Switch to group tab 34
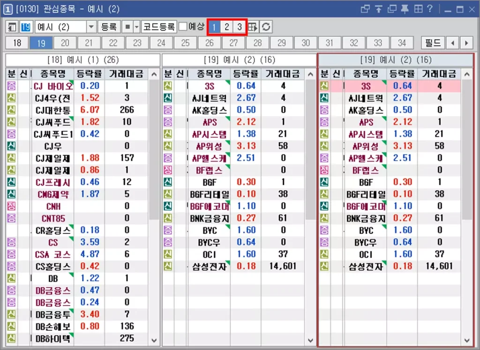The height and width of the screenshot is (350, 480). 402,43
